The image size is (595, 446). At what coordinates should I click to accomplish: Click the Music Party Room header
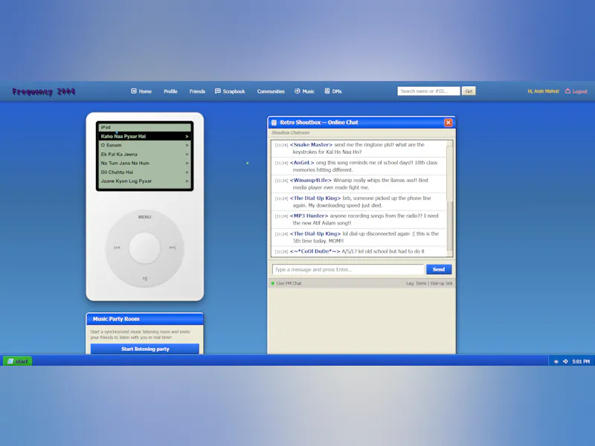pos(145,319)
